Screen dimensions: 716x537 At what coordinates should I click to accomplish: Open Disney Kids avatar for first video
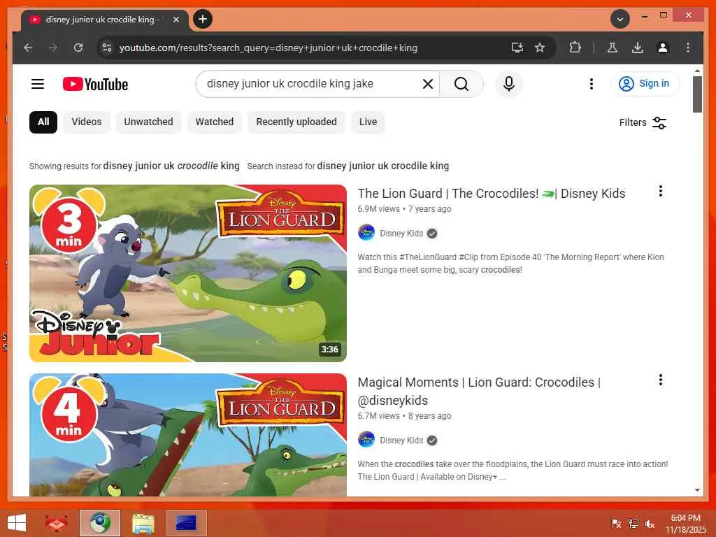coord(366,233)
